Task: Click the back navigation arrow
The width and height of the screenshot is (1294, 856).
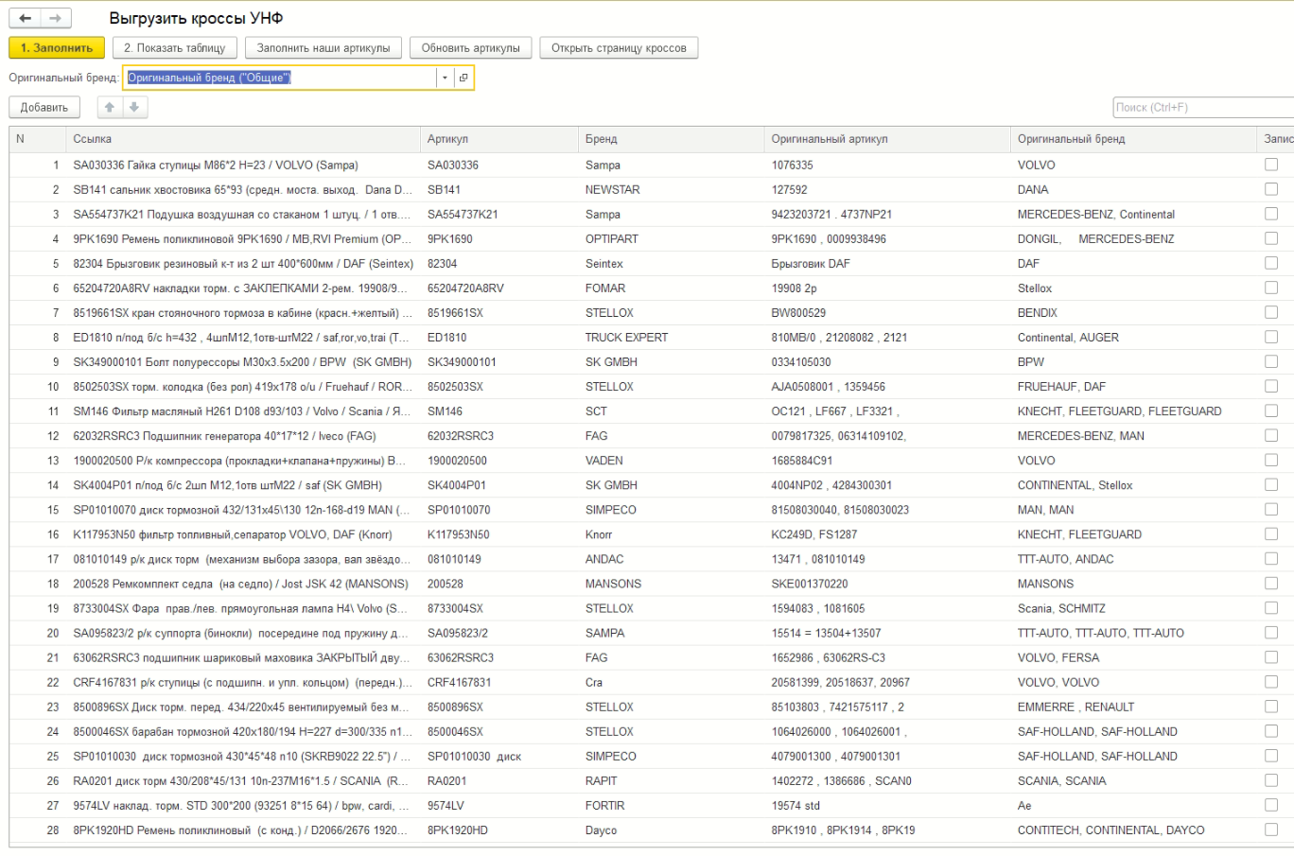Action: (x=25, y=18)
